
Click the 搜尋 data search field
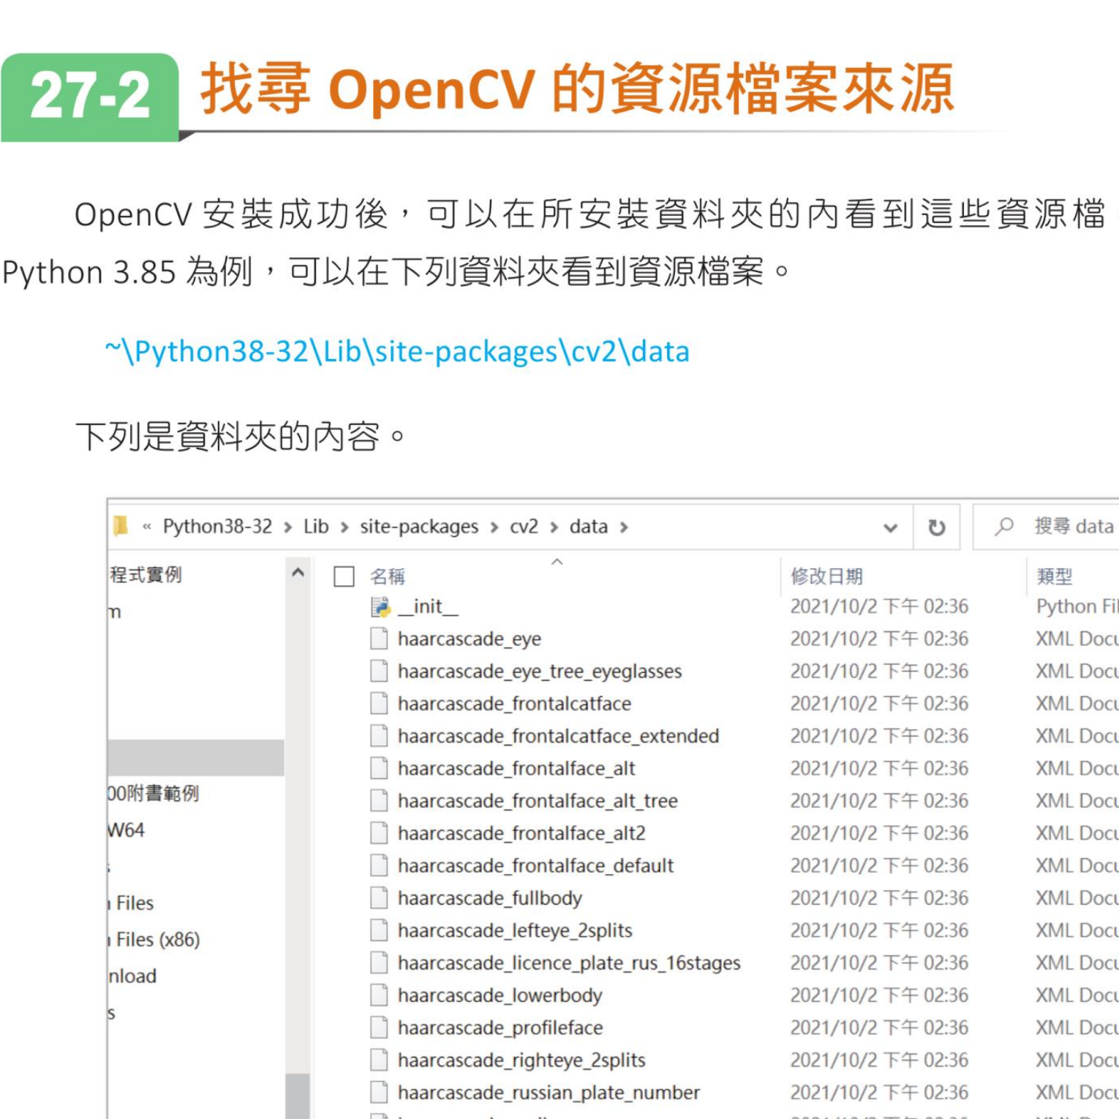(x=1047, y=527)
